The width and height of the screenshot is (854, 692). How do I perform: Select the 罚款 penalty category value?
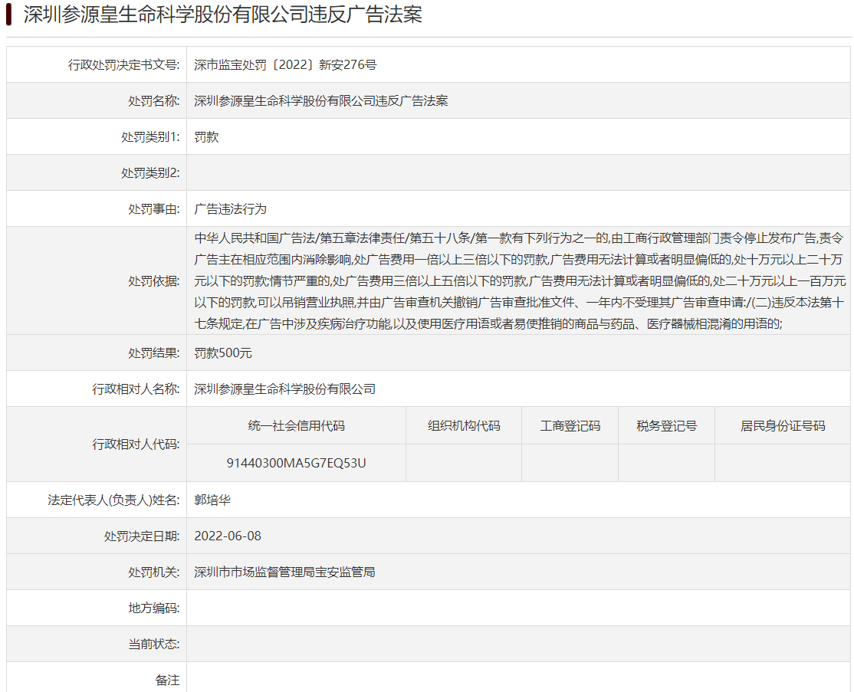point(206,136)
